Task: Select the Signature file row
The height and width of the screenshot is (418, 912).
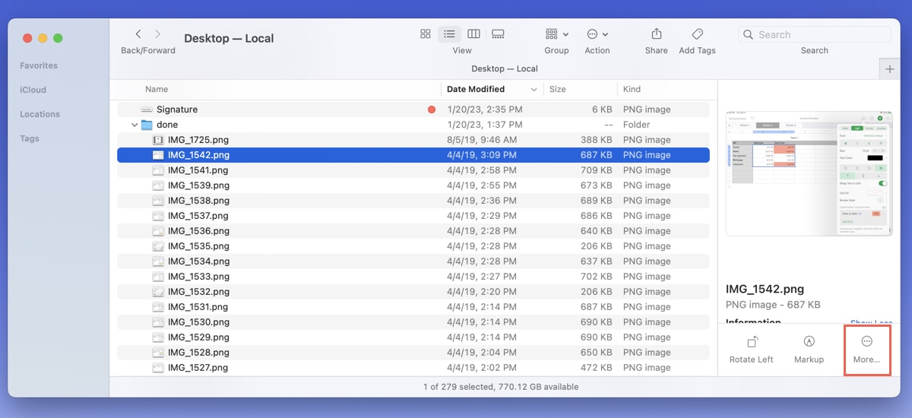Action: tap(413, 109)
